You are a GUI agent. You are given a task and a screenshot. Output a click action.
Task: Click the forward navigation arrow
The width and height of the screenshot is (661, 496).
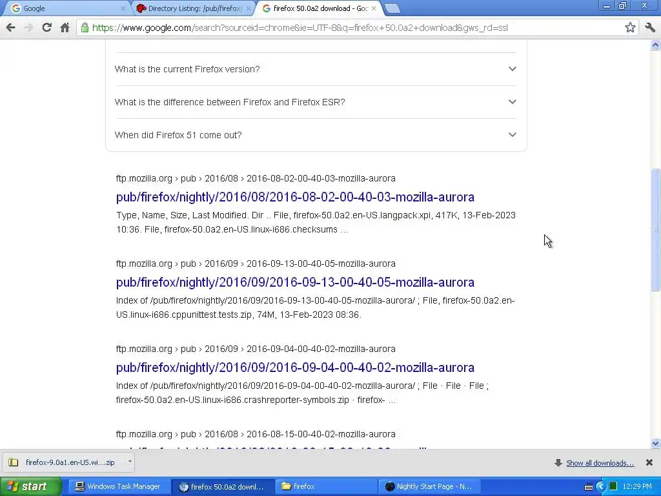point(28,28)
